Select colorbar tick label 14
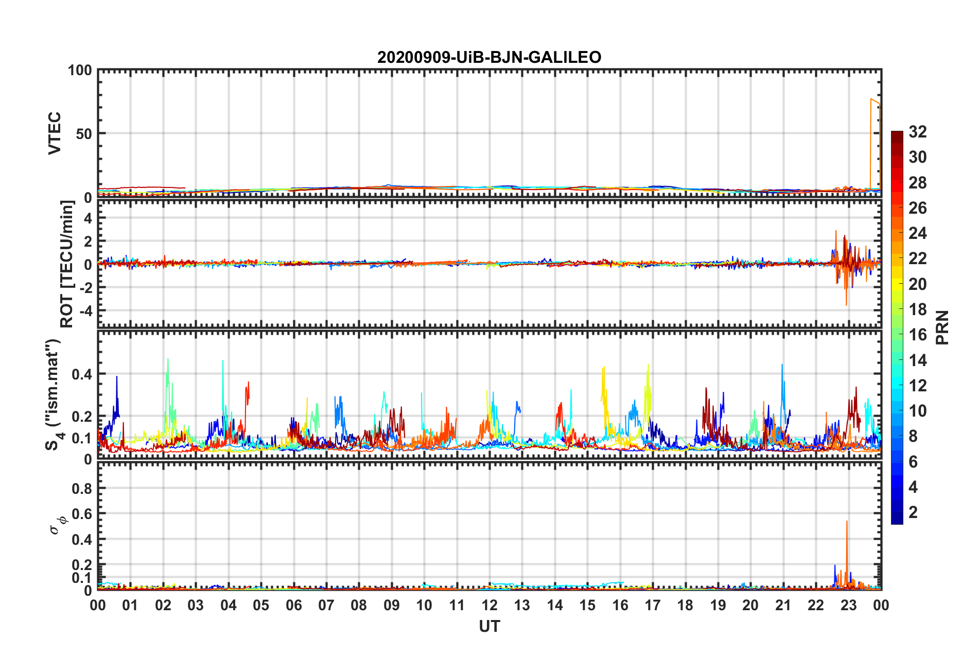Image resolution: width=979 pixels, height=655 pixels. click(917, 360)
